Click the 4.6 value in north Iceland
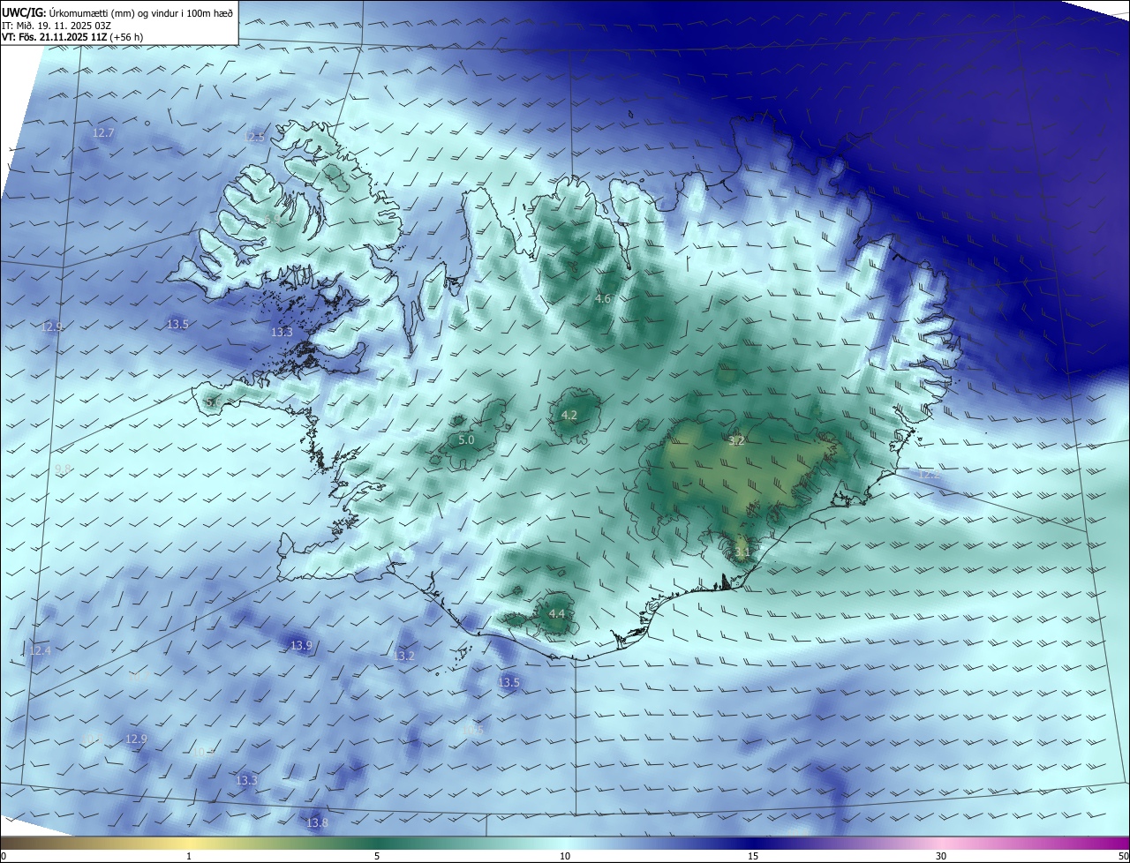Viewport: 1130px width, 863px height. point(603,299)
